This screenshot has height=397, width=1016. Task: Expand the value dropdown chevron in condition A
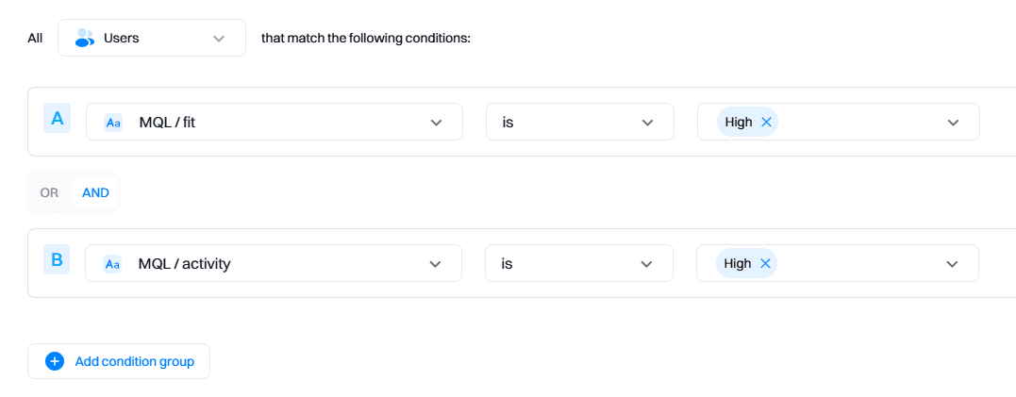953,123
